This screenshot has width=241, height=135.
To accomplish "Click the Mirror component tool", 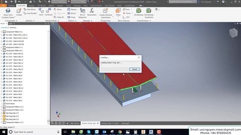I will point(72,13).
